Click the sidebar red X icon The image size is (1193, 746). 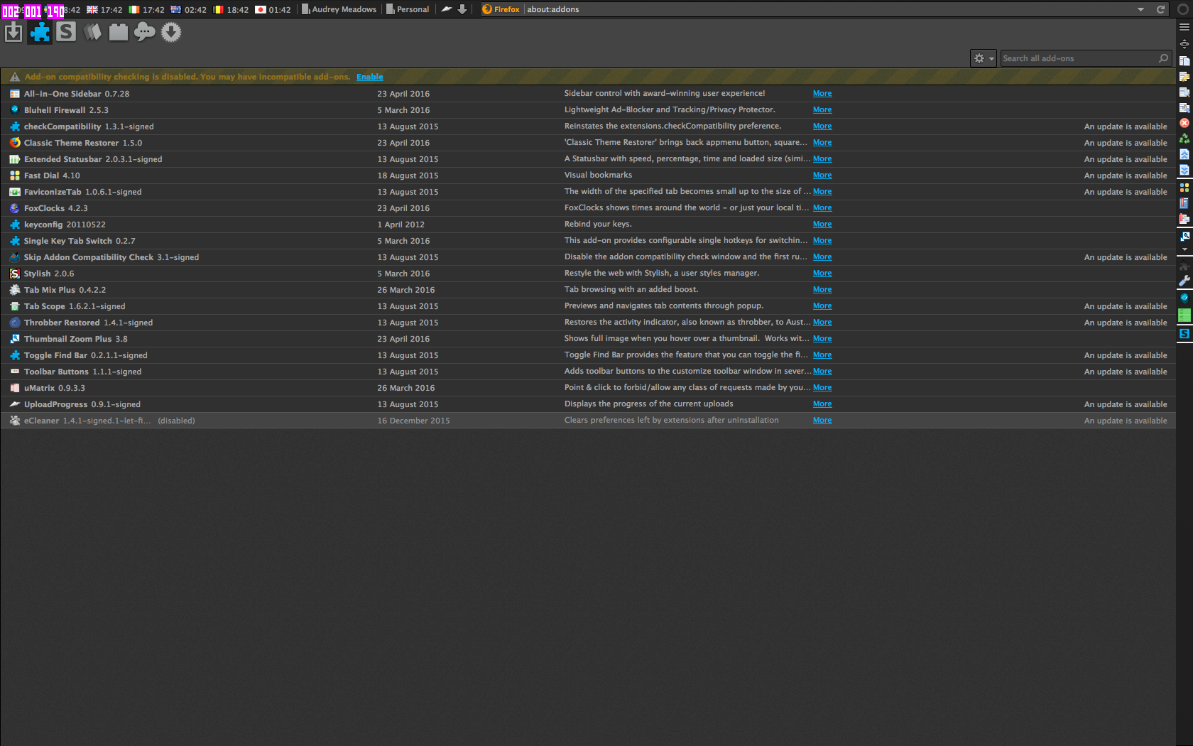tap(1184, 123)
